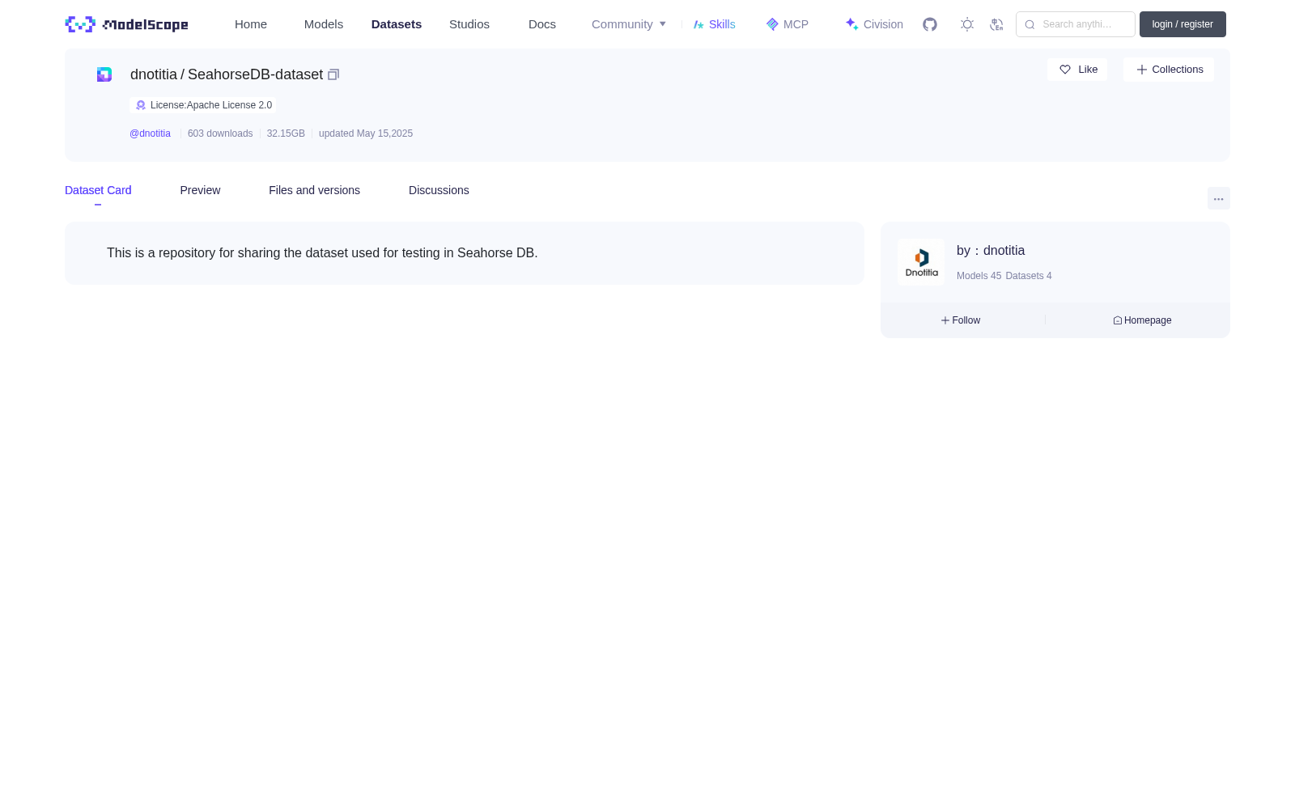Add dataset to Collections

(x=1169, y=70)
